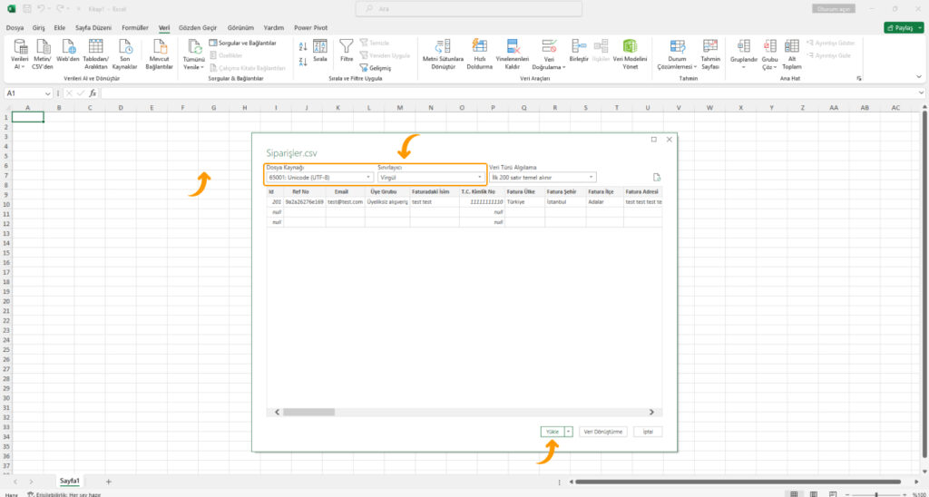This screenshot has width=929, height=497.
Task: Sort descending with the Z-A icon
Action: coord(303,61)
